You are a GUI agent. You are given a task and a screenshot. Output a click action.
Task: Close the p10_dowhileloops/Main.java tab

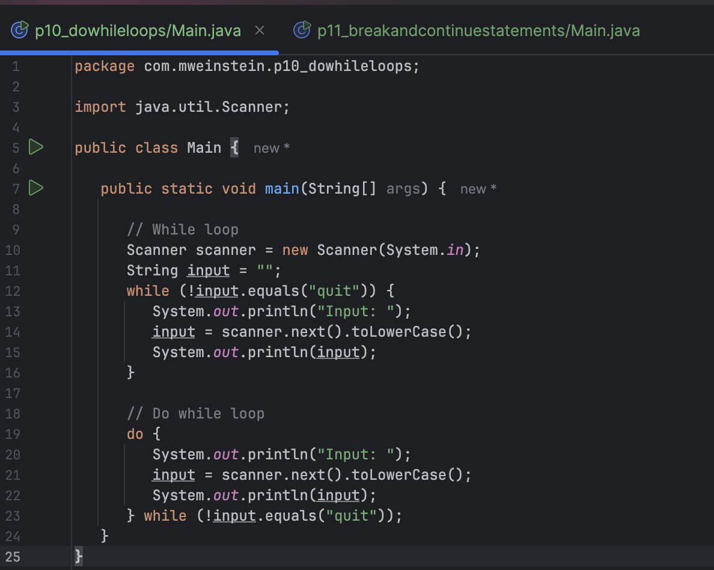(x=259, y=29)
